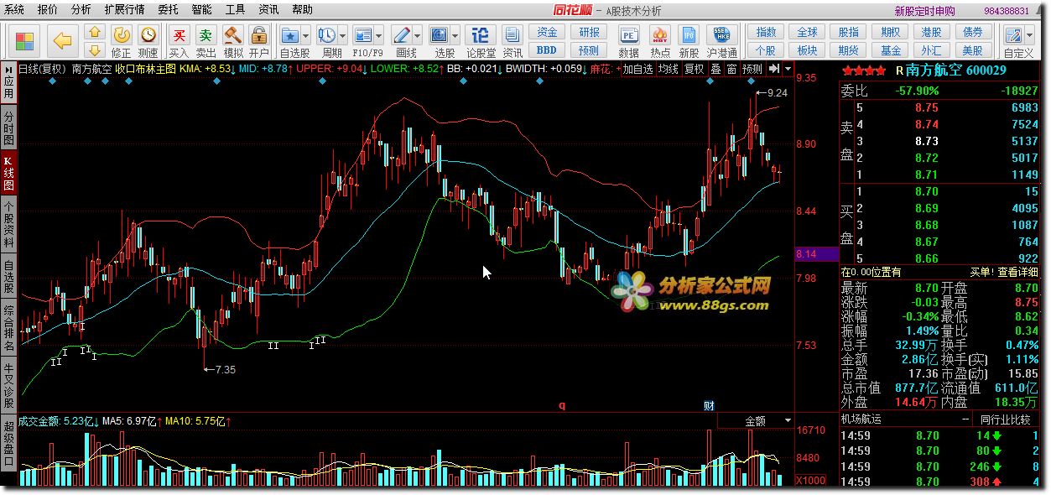Open the 沪港通 SSE HKE icon
The height and width of the screenshot is (495, 1051).
pos(721,34)
